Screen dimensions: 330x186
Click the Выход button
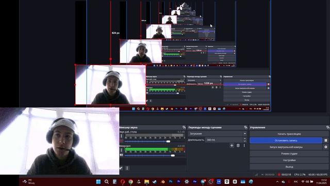coord(289,167)
